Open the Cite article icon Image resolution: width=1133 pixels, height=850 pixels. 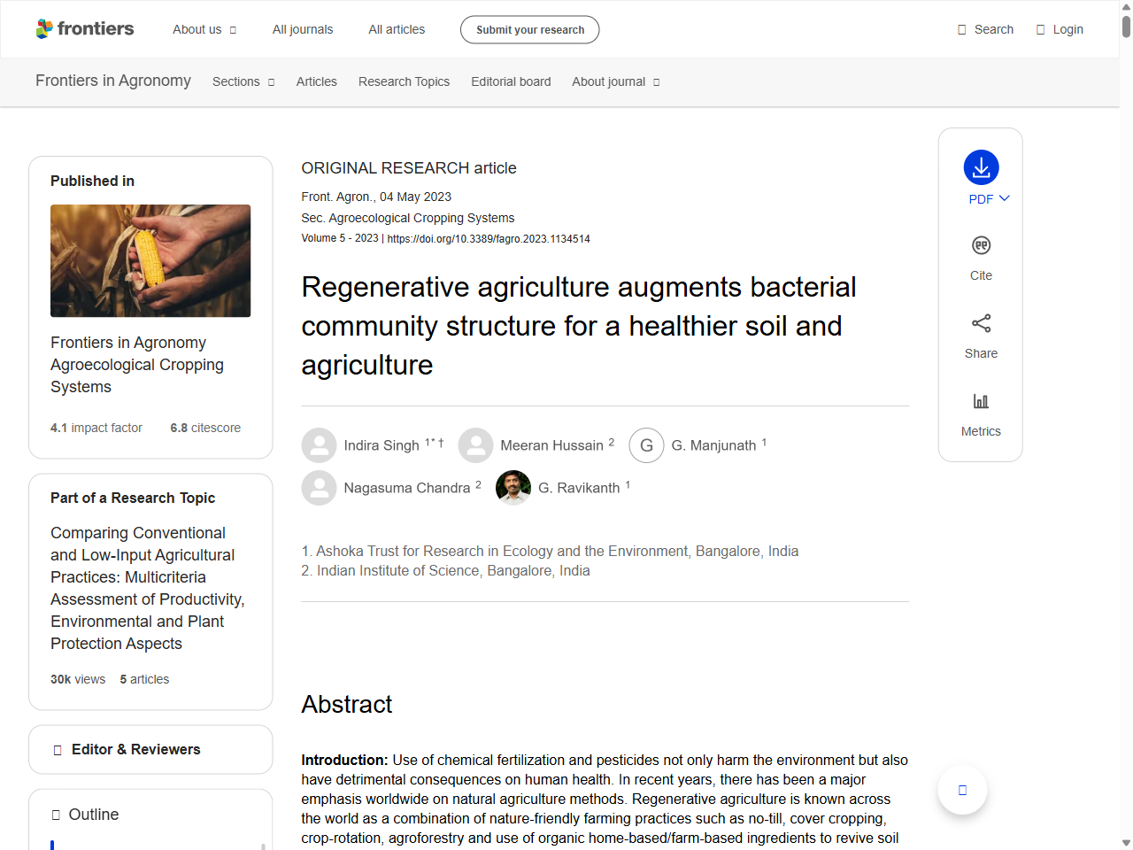pyautogui.click(x=980, y=245)
